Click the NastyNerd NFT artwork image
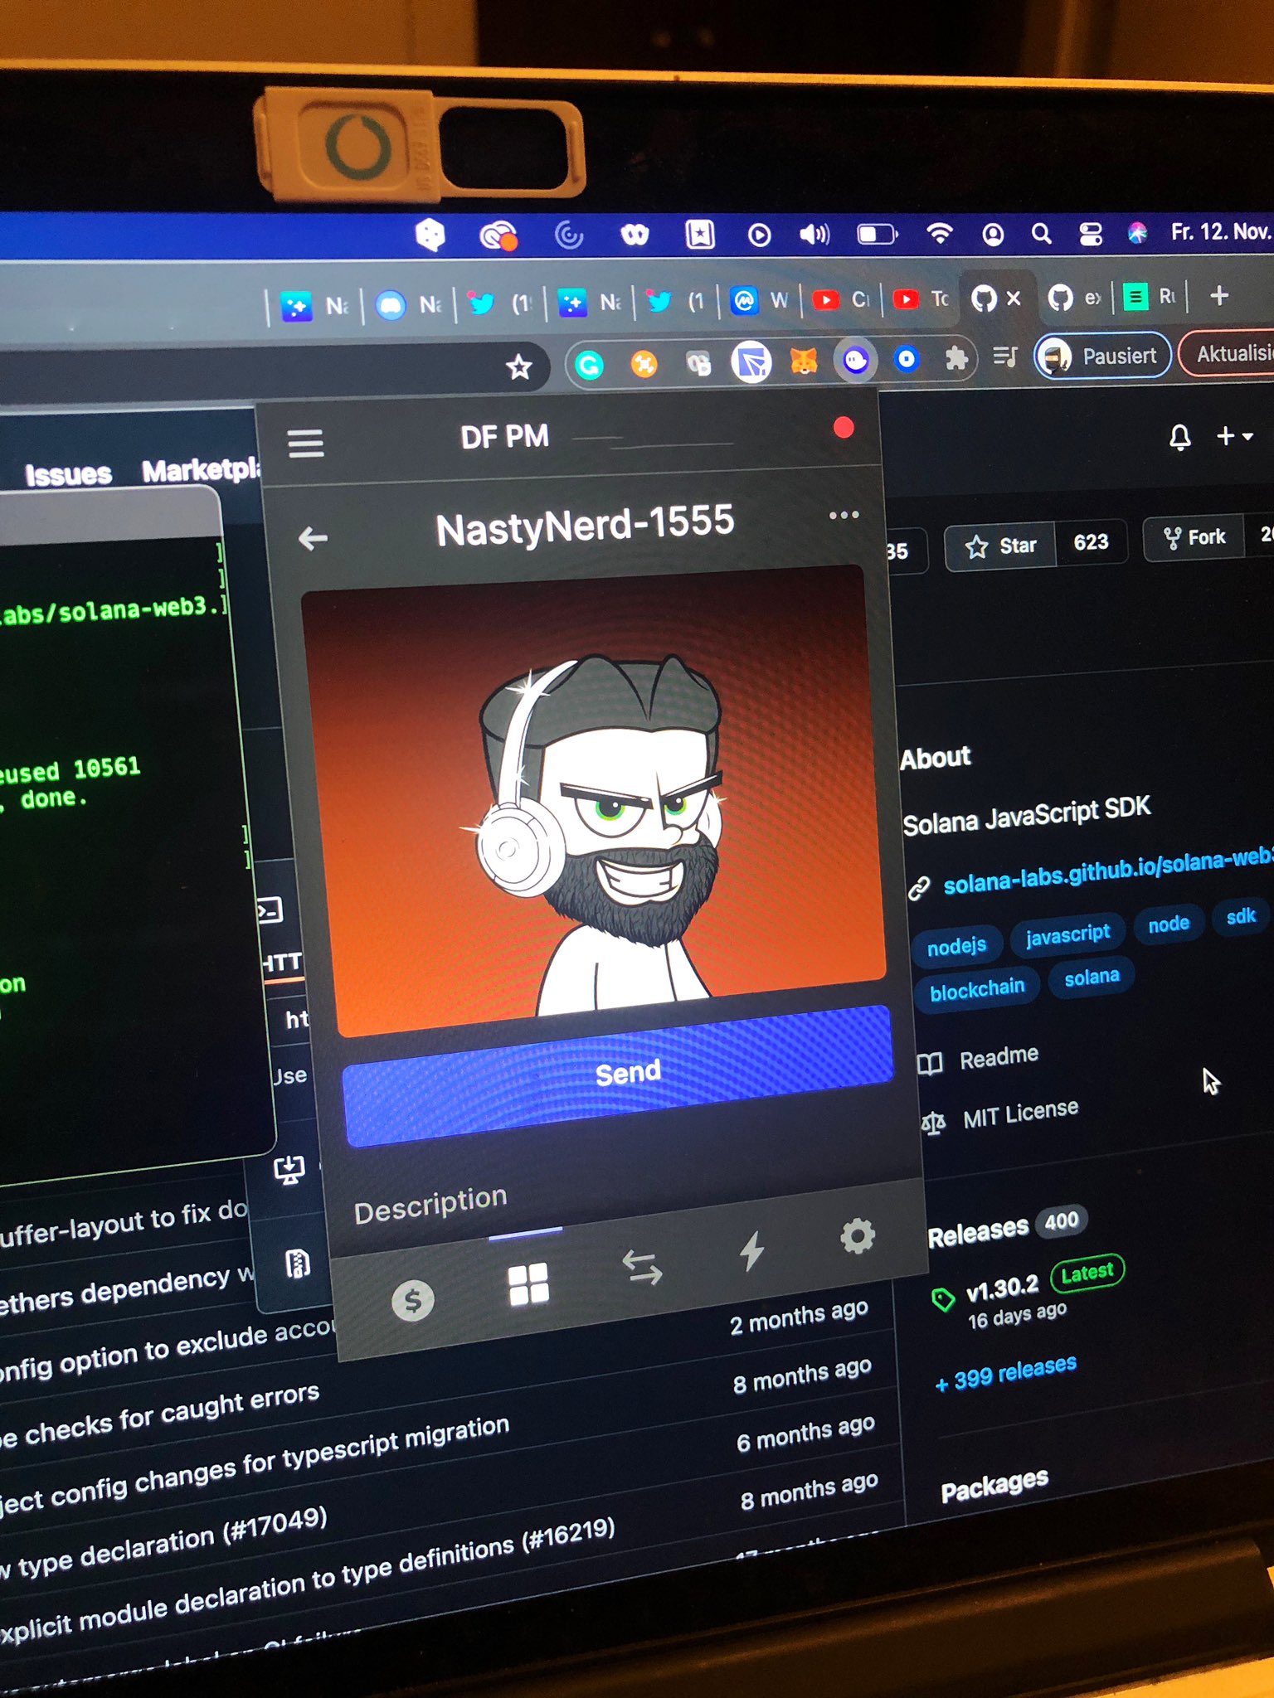The image size is (1274, 1698). coord(593,800)
